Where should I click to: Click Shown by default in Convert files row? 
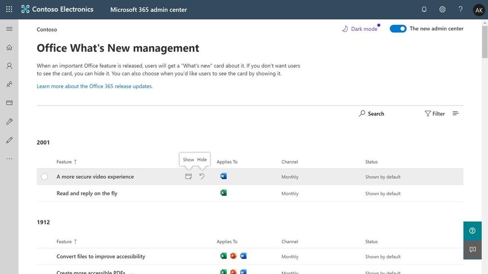(383, 256)
